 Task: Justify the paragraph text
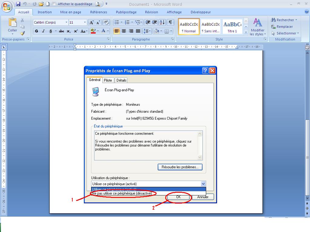click(x=138, y=31)
